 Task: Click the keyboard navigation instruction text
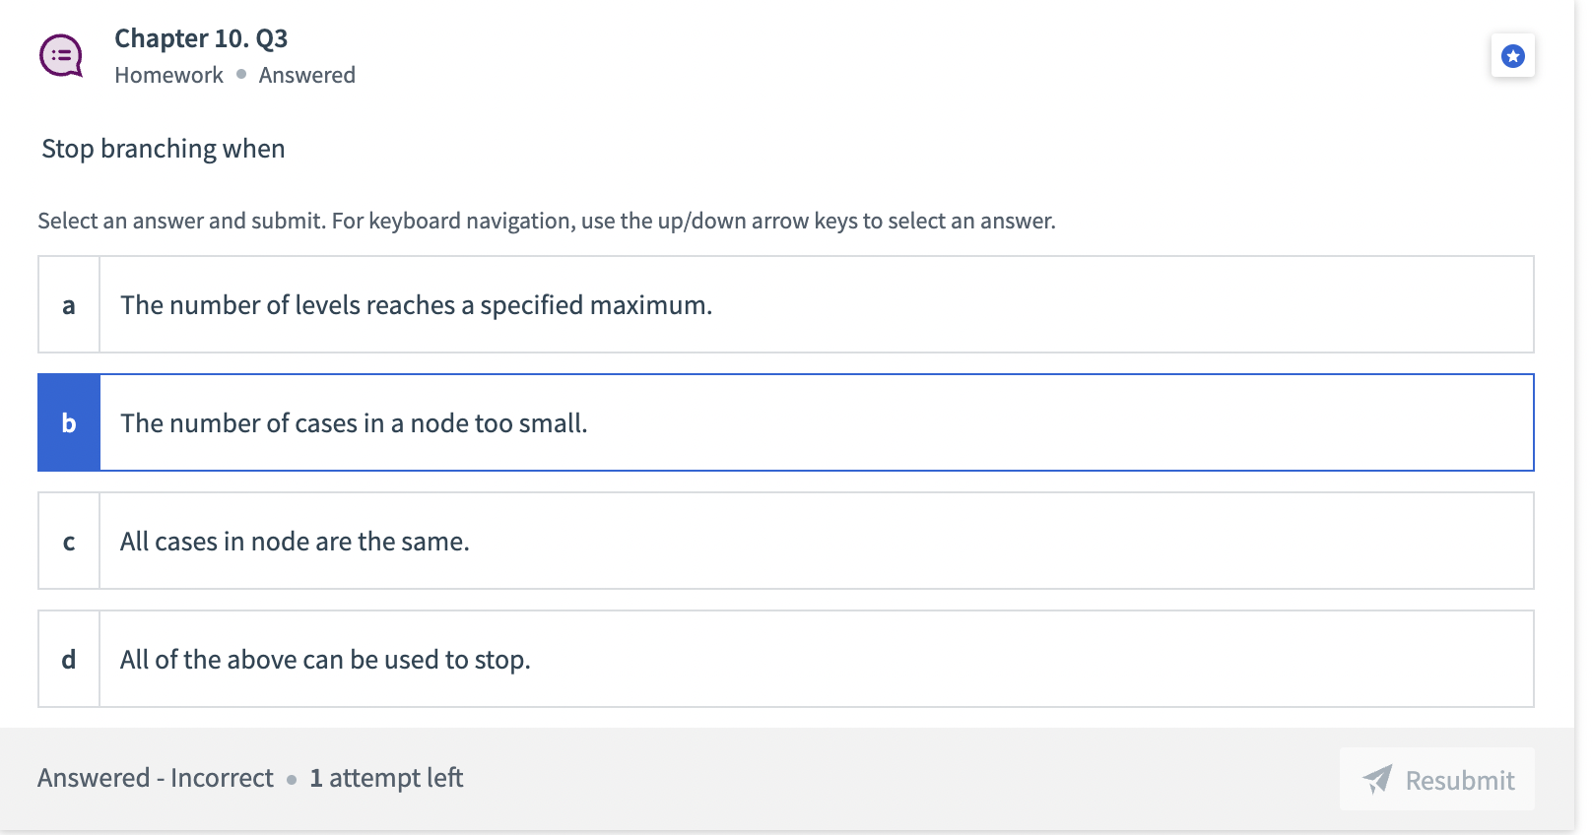pyautogui.click(x=547, y=221)
